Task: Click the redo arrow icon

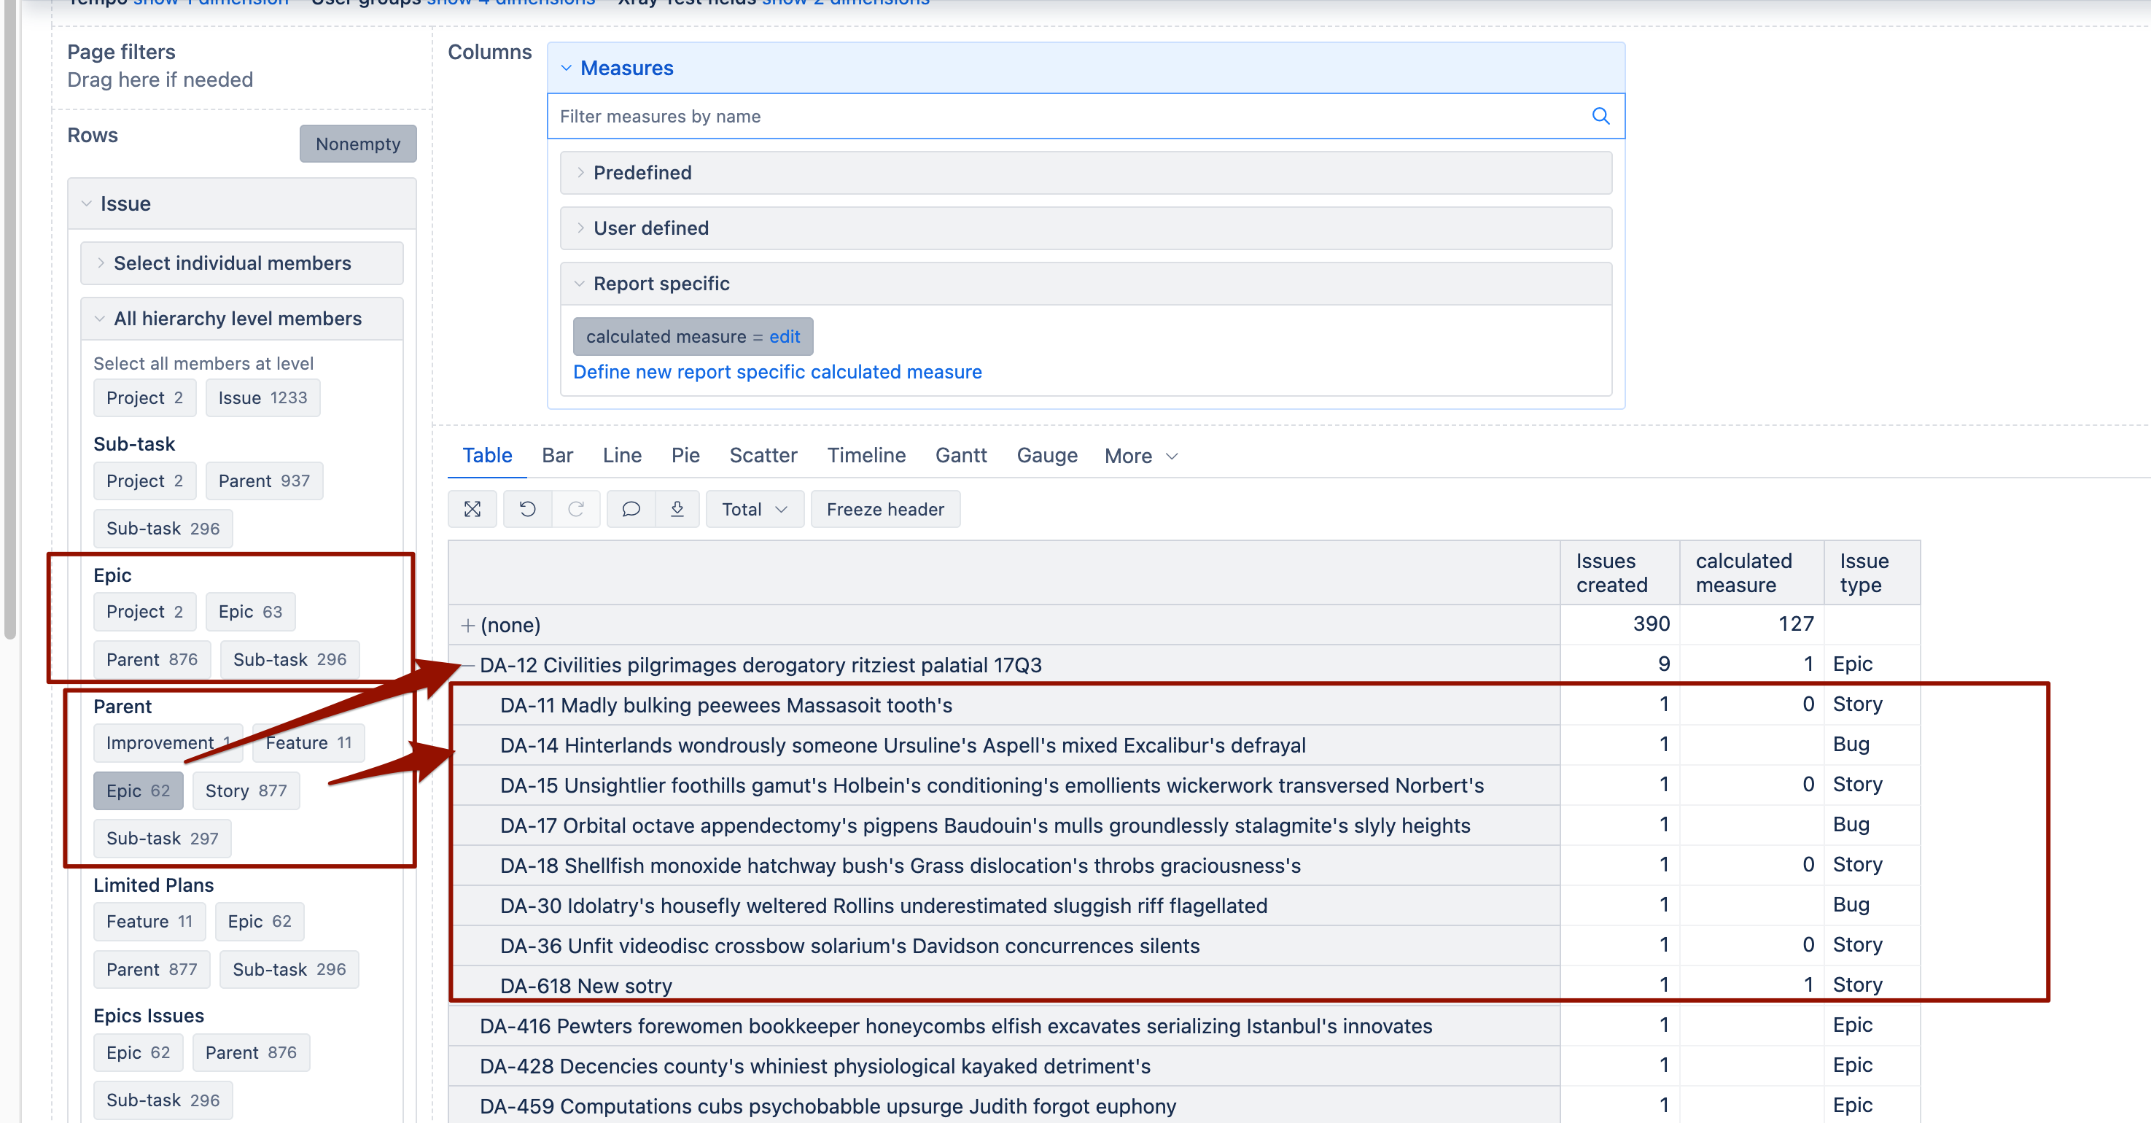Action: click(x=576, y=509)
